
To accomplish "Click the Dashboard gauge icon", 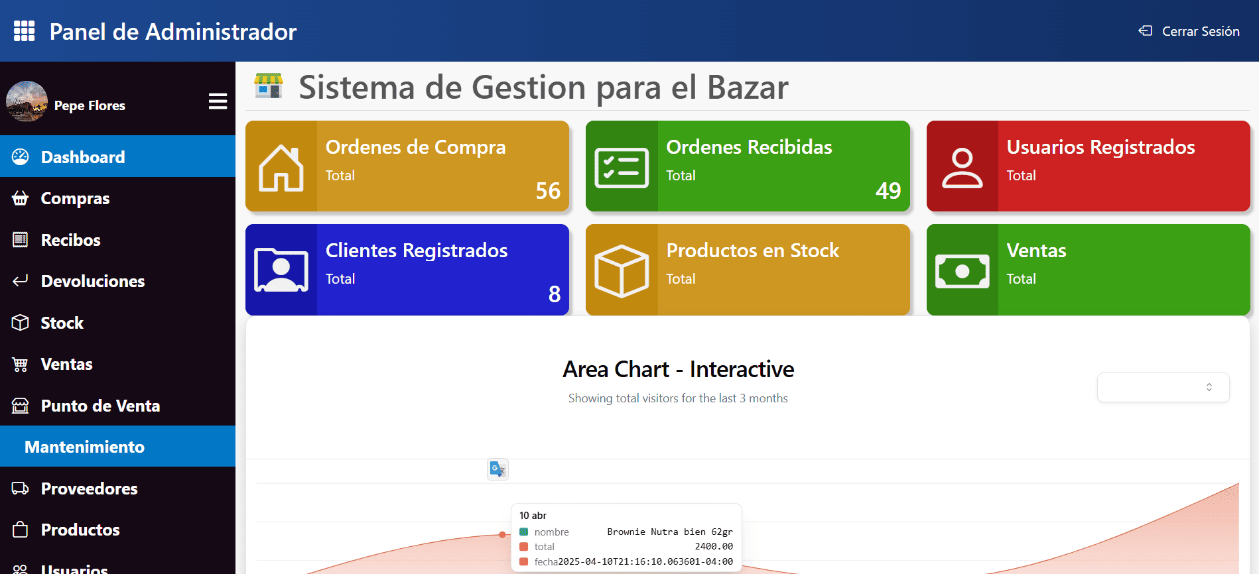I will [21, 157].
